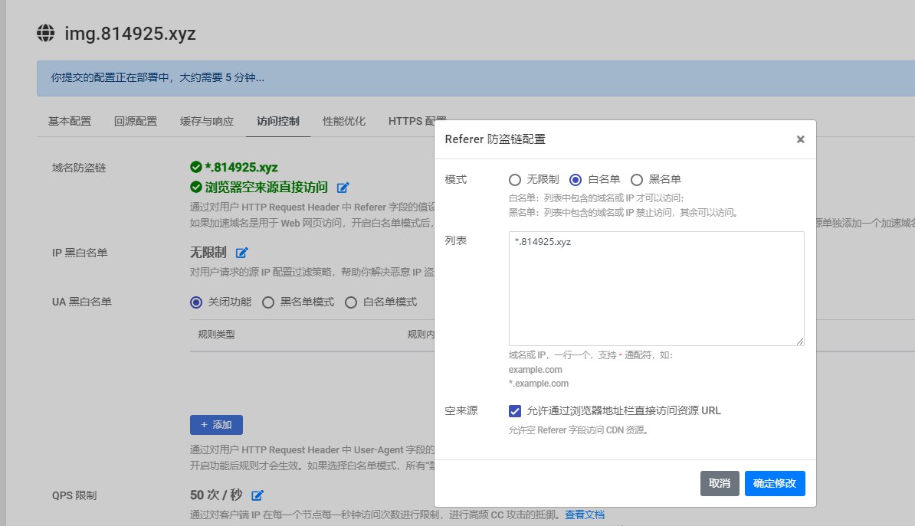The height and width of the screenshot is (526, 915).
Task: Click green check icon beside *.814925.xyz
Action: tap(196, 167)
